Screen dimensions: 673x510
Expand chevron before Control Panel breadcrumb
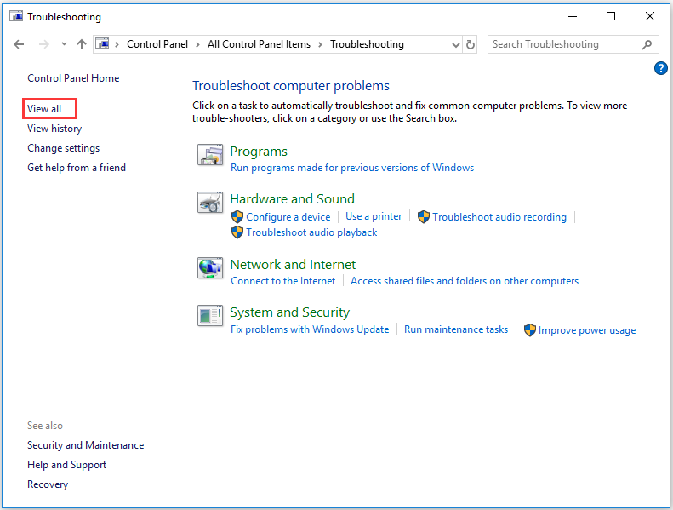pos(117,44)
